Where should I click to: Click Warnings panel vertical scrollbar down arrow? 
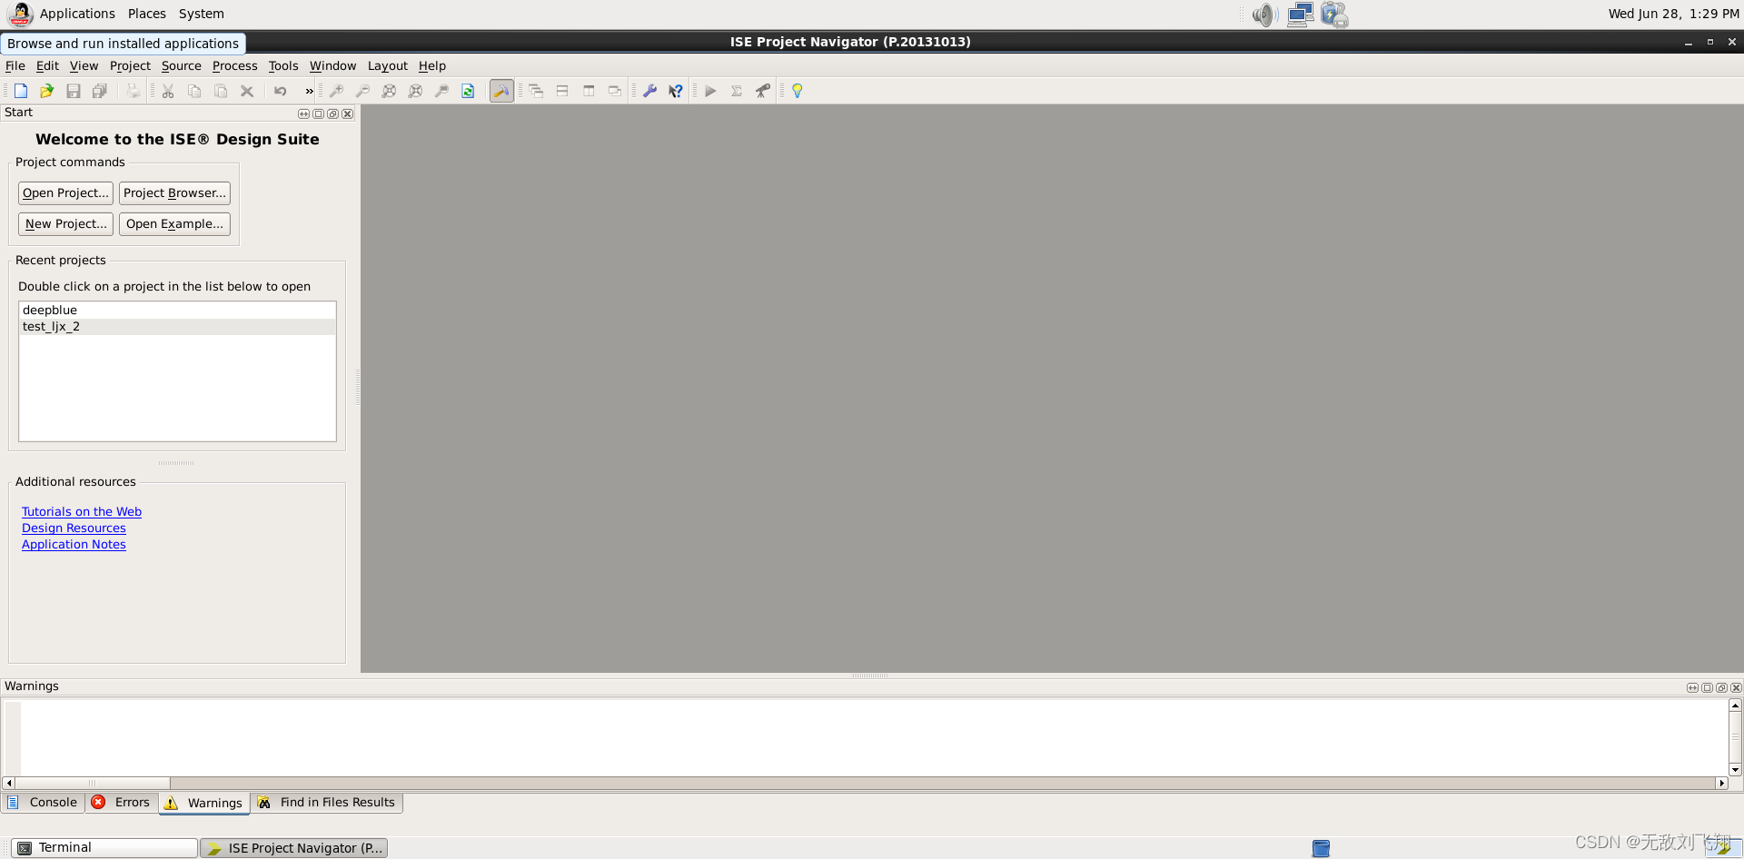click(1735, 769)
